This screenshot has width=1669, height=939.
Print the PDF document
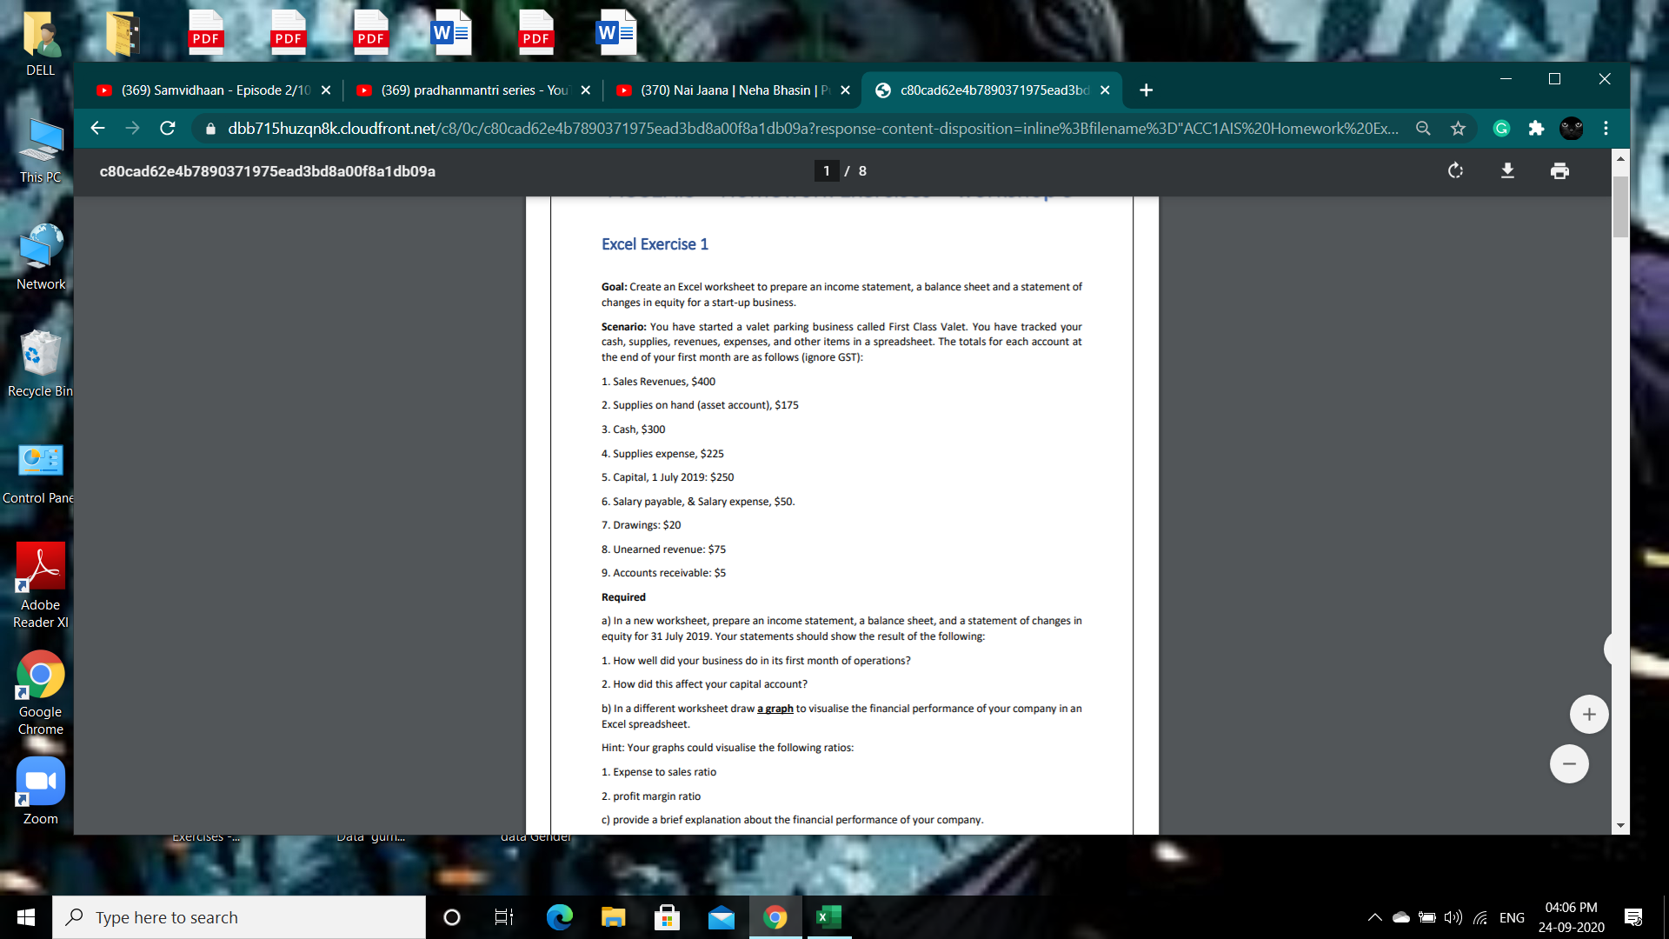[x=1559, y=171]
